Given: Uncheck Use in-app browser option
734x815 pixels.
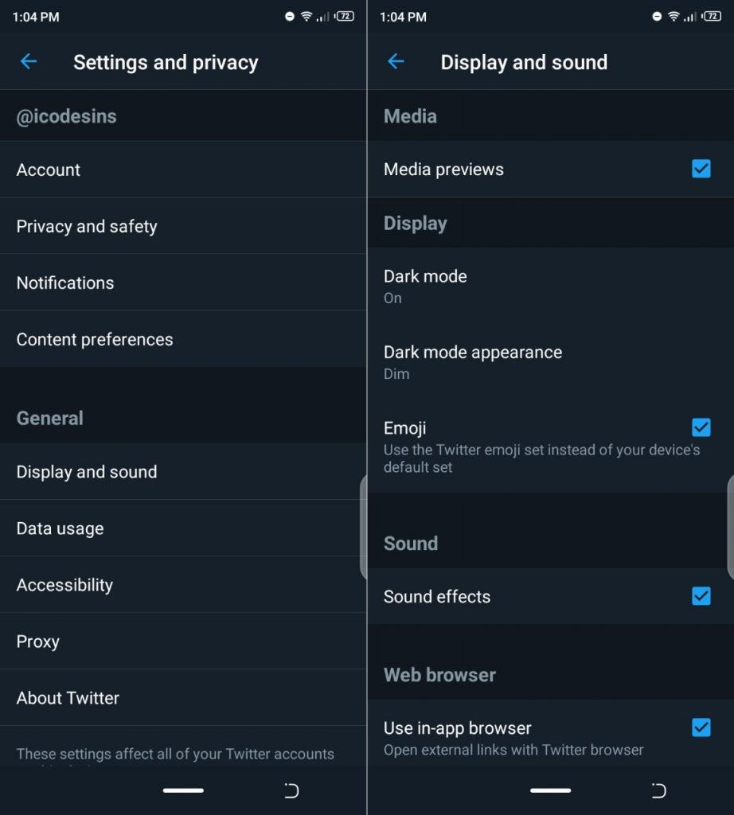Looking at the screenshot, I should [x=701, y=727].
